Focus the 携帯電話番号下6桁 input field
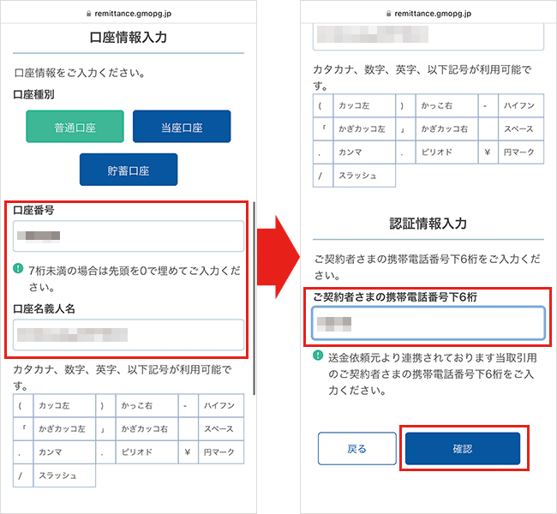 pos(428,323)
